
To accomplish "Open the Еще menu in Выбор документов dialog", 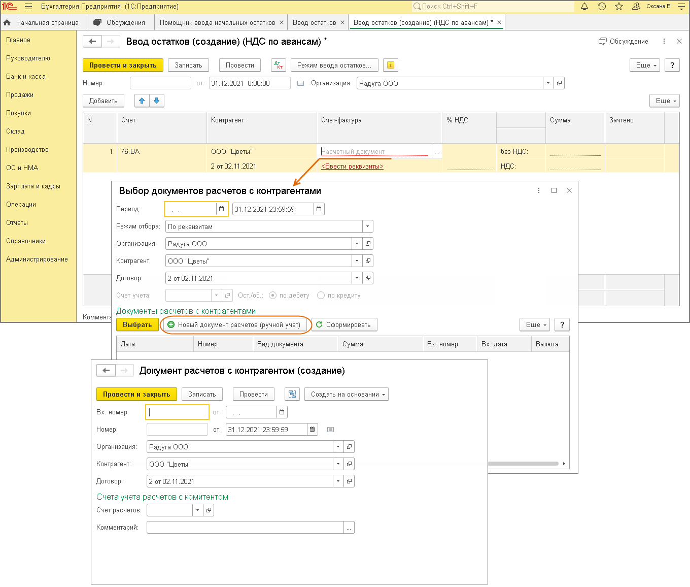I will (535, 324).
